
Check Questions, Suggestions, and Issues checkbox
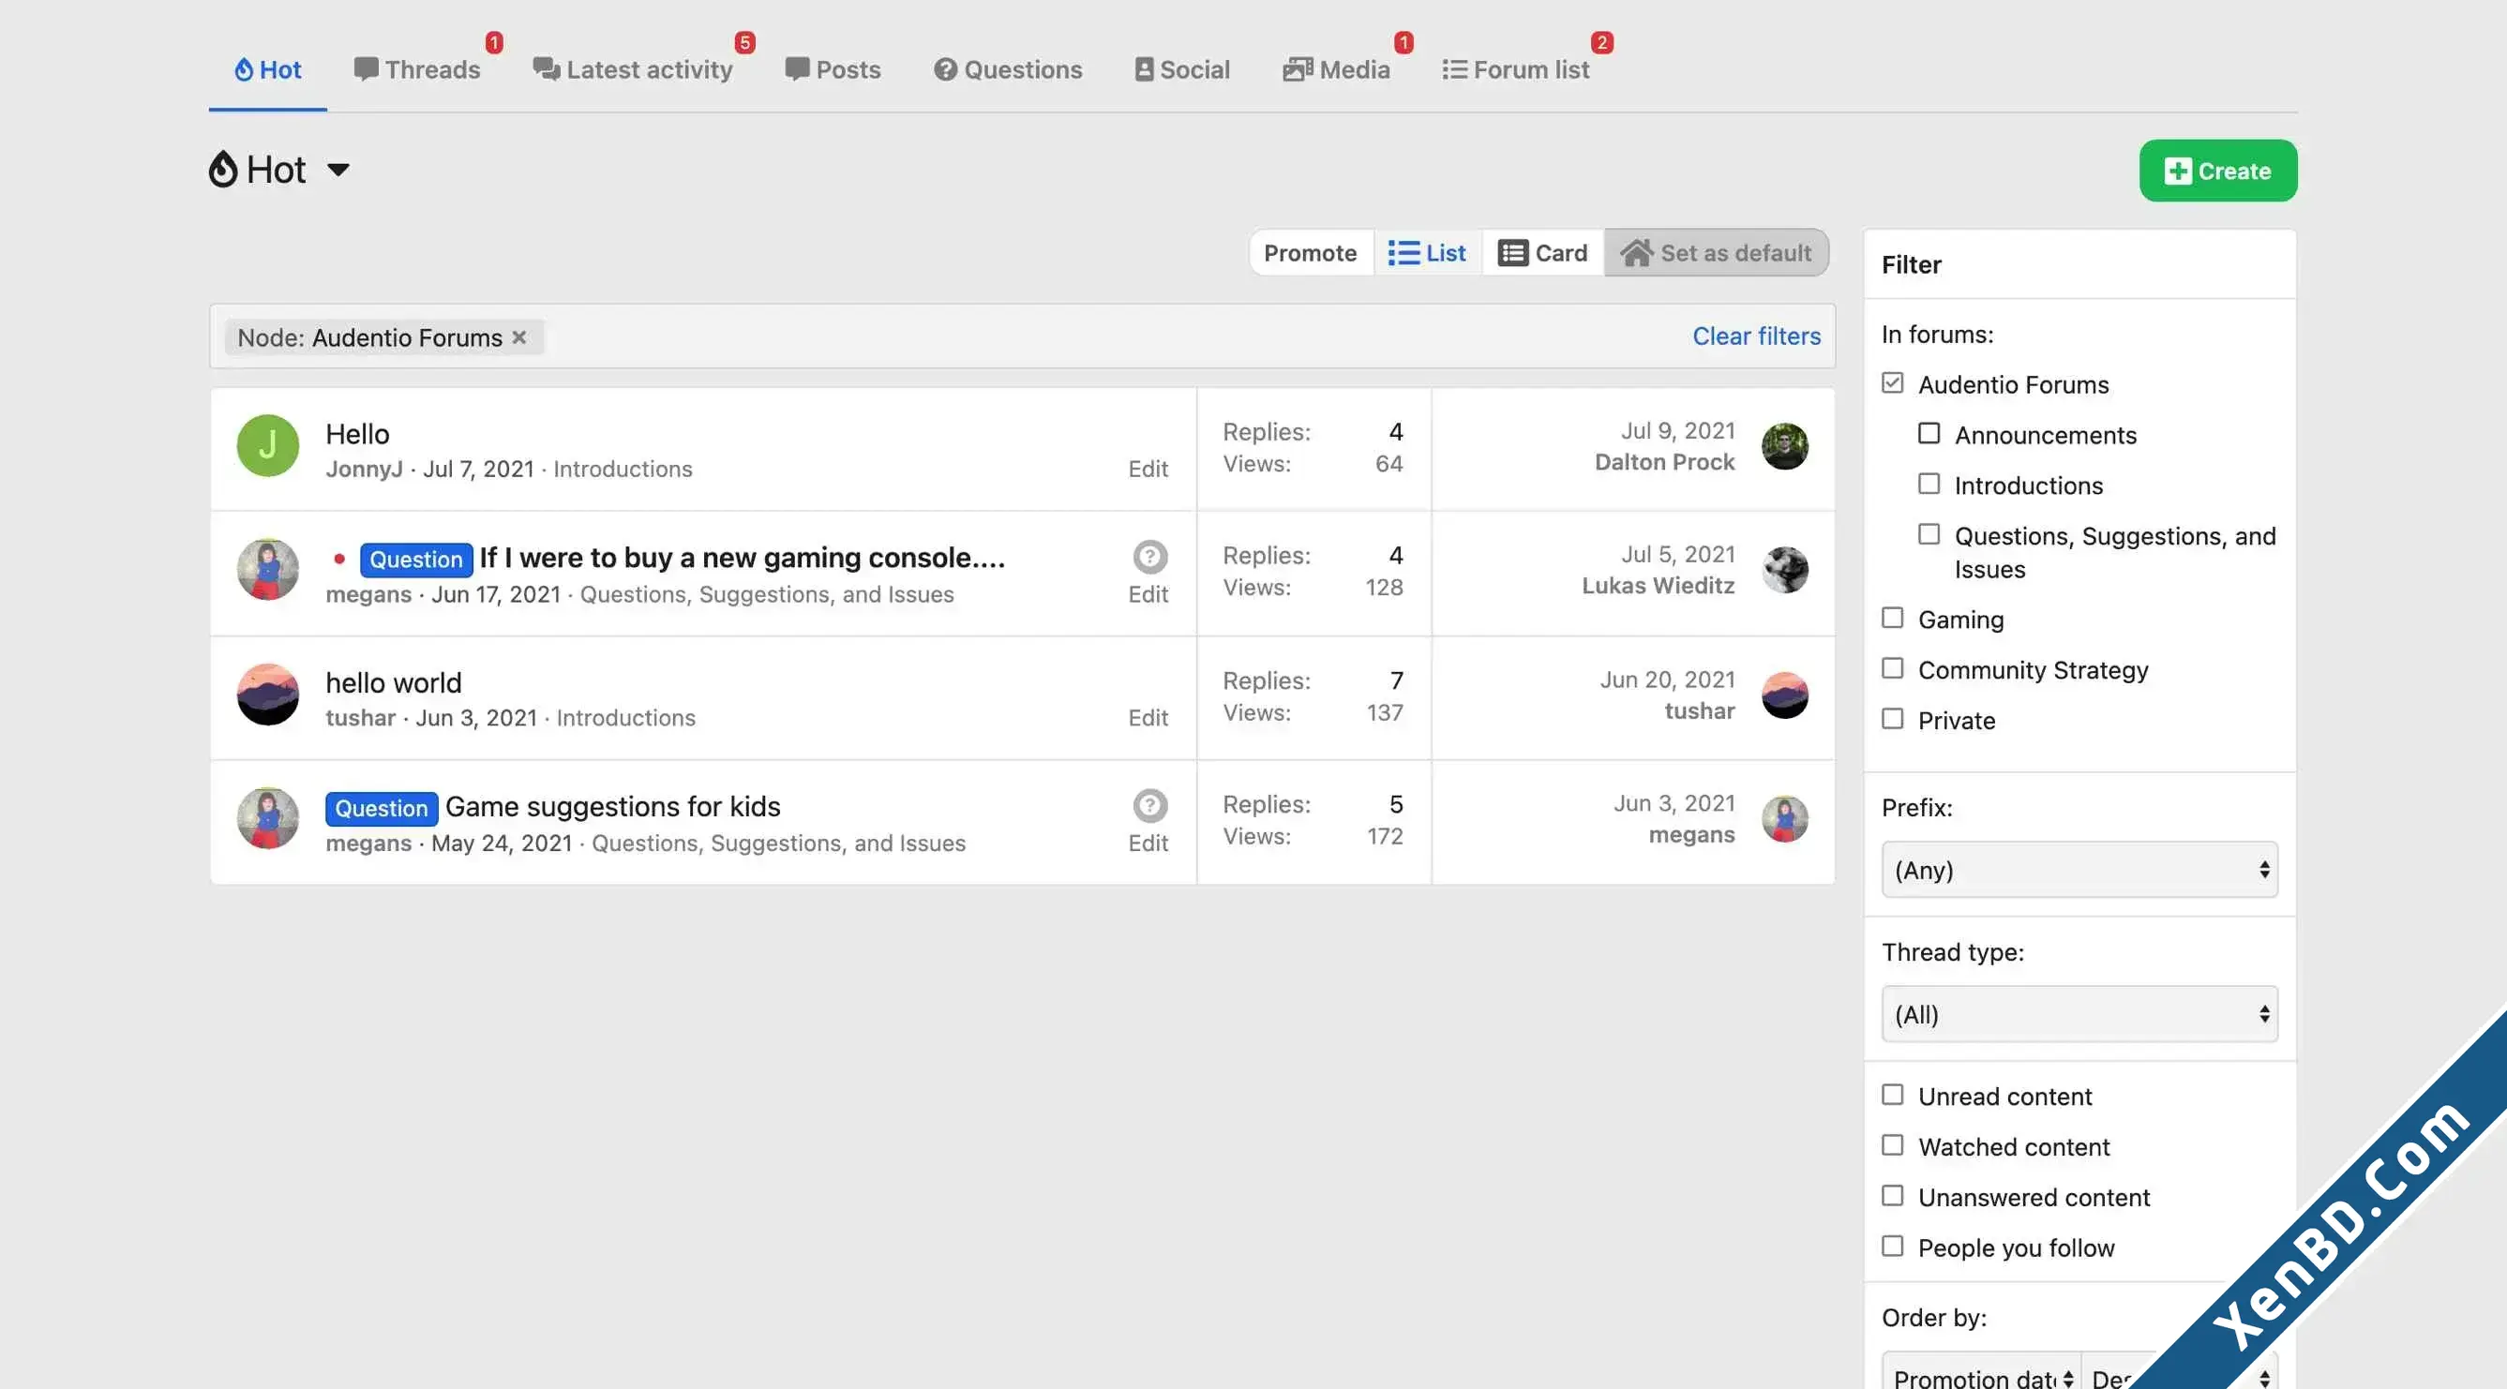pyautogui.click(x=1929, y=535)
